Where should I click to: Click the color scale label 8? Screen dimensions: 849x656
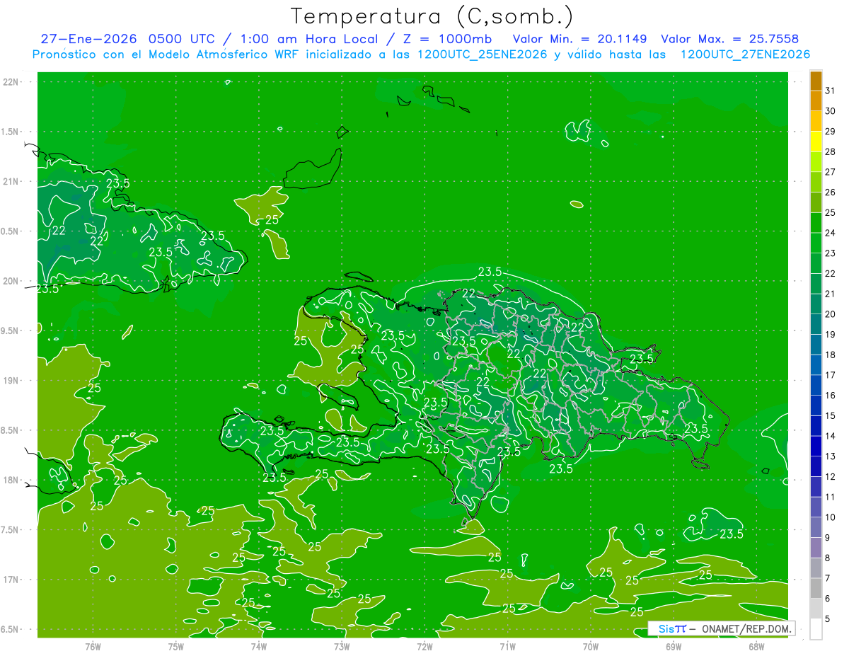828,558
